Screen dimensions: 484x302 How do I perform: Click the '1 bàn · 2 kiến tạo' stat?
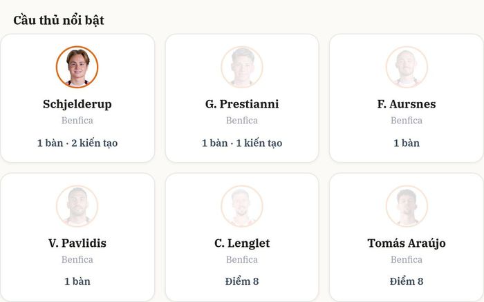tap(77, 143)
